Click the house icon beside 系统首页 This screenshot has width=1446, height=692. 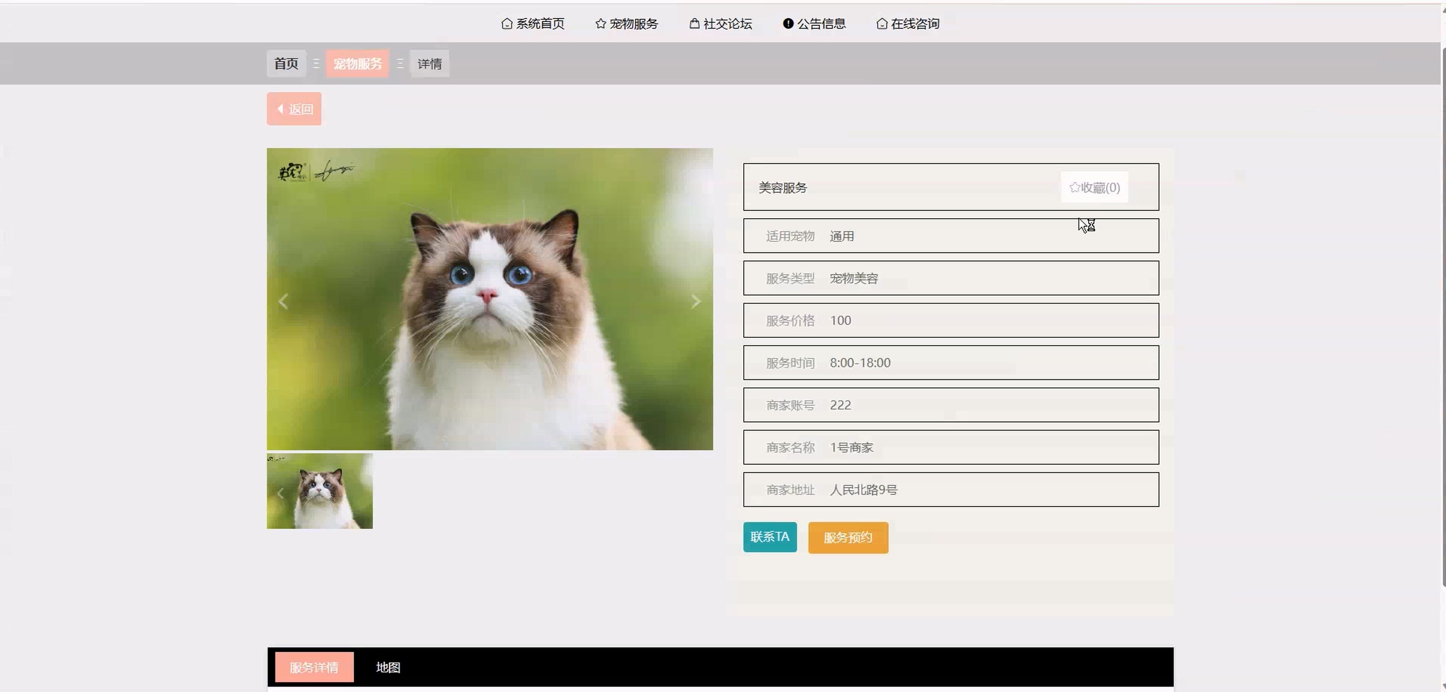(x=506, y=24)
